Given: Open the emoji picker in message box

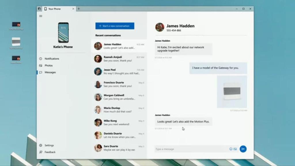Looking at the screenshot, I should (x=231, y=149).
